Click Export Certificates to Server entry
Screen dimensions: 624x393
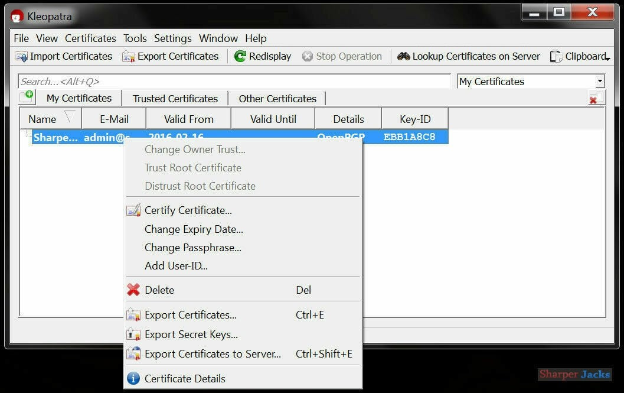(x=213, y=354)
